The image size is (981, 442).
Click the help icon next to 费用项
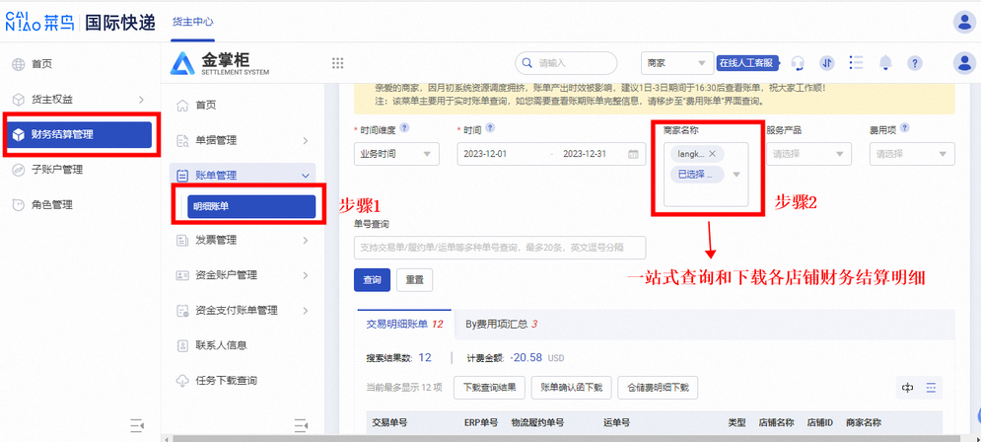coord(904,127)
